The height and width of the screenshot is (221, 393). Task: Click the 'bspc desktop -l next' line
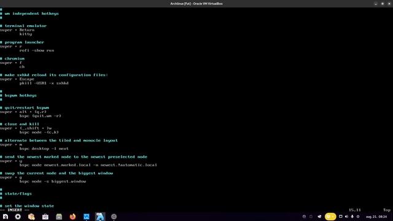tap(44, 149)
